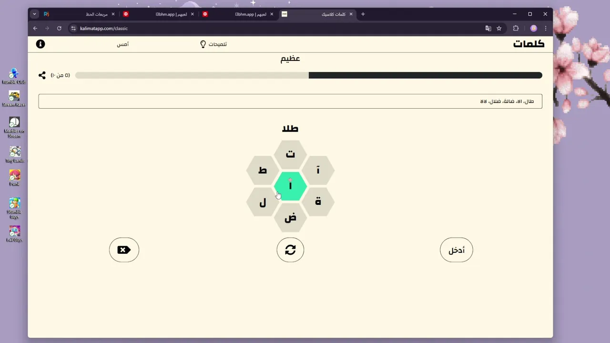Open Tiny Lands desktop shortcut
This screenshot has height=343, width=610.
coord(14,154)
